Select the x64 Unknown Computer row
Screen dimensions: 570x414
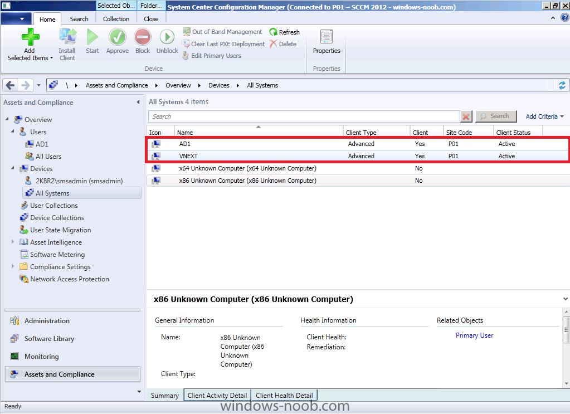pos(358,168)
